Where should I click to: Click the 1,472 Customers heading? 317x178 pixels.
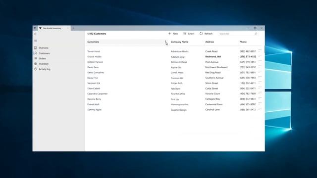[97, 34]
